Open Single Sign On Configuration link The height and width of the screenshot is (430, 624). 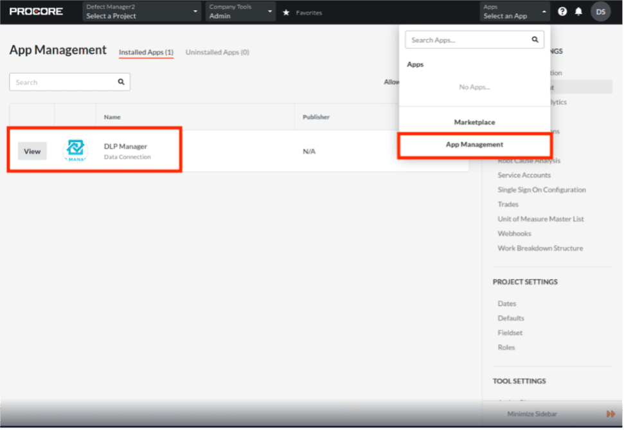[542, 190]
